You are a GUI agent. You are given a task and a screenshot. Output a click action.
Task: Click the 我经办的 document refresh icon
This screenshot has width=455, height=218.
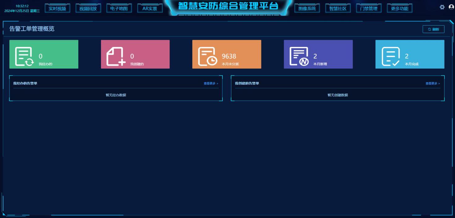click(x=24, y=57)
